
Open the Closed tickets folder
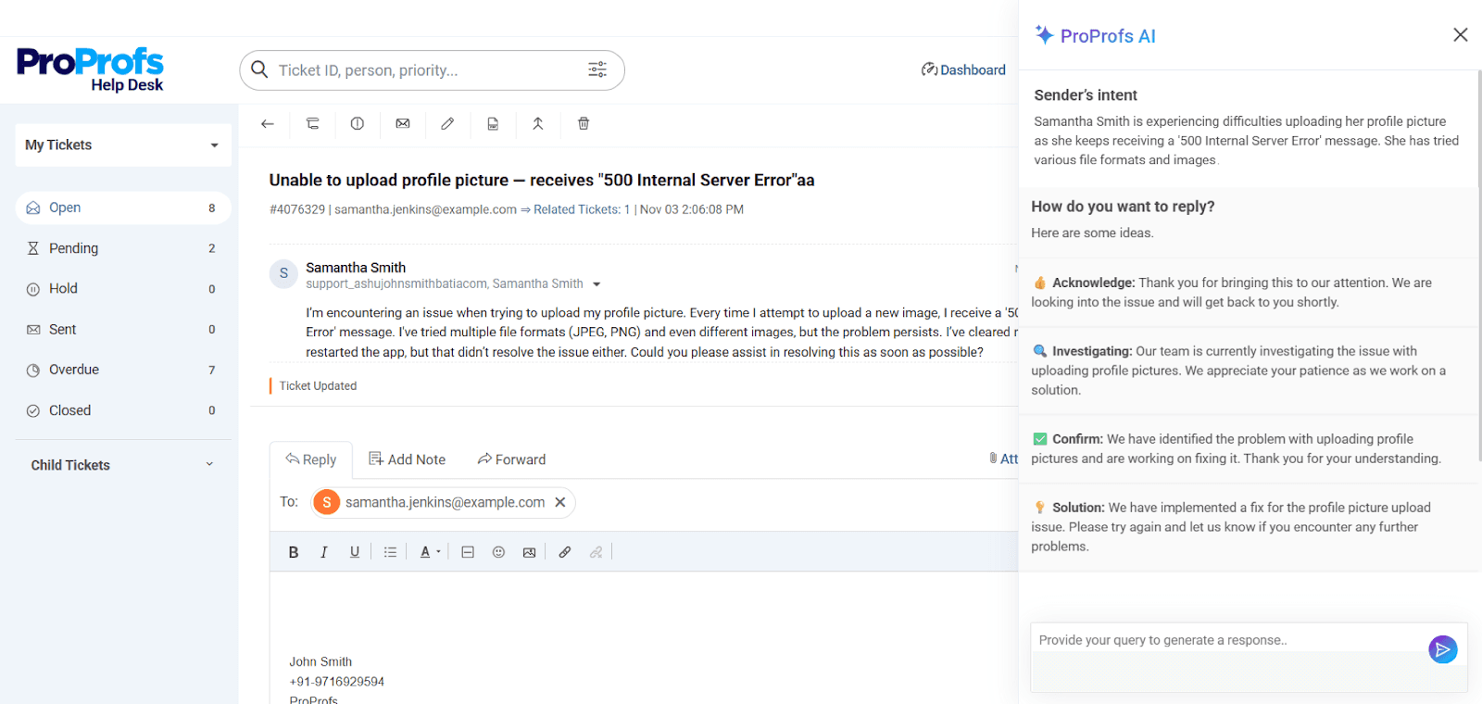[123, 410]
